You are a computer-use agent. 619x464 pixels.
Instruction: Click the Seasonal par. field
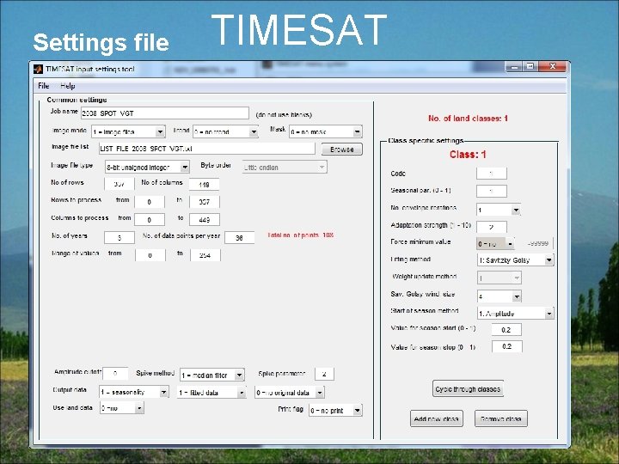[492, 191]
